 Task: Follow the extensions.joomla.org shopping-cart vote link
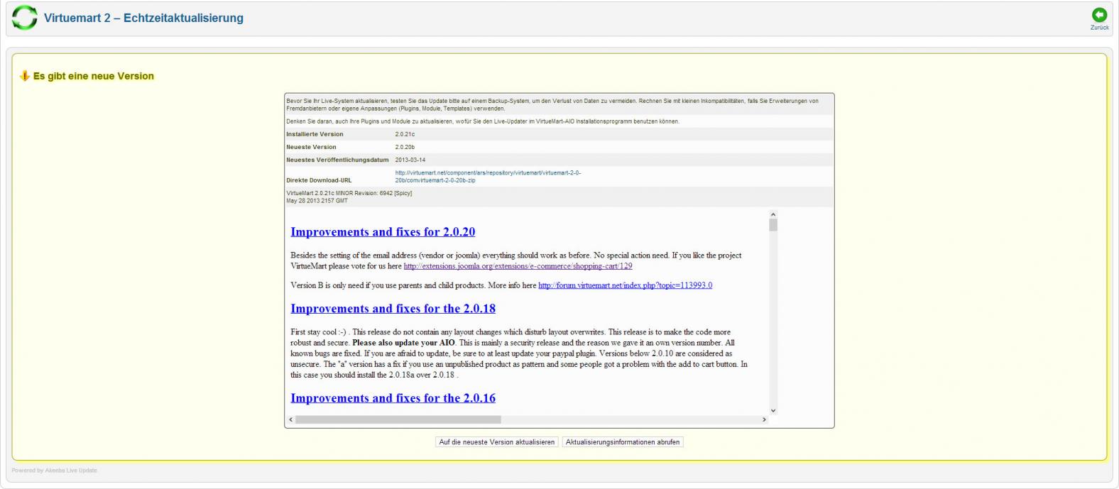pyautogui.click(x=518, y=266)
